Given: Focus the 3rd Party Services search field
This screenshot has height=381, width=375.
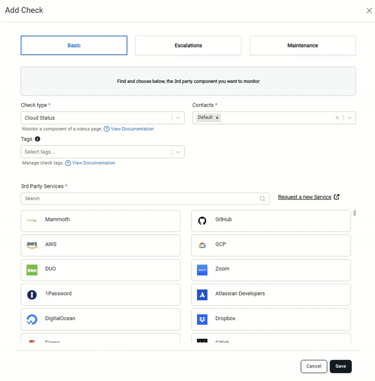Looking at the screenshot, I should [141, 198].
